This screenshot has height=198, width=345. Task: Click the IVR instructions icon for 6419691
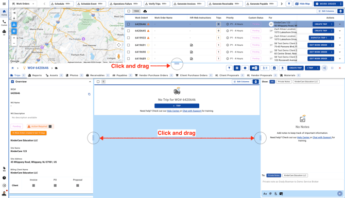click(x=191, y=45)
